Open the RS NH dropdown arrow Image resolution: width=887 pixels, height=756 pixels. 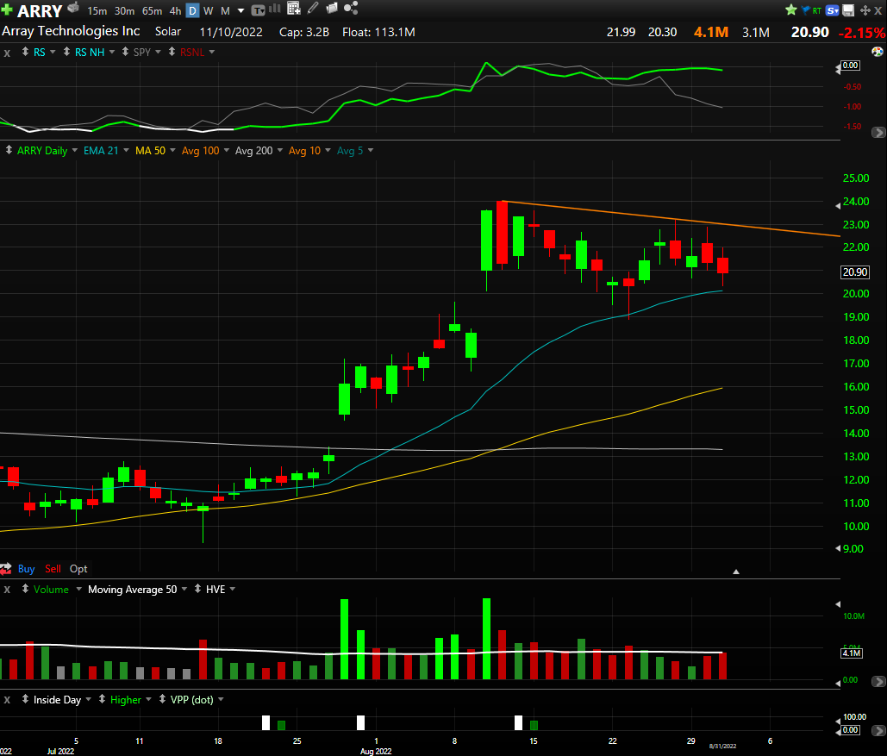click(112, 52)
